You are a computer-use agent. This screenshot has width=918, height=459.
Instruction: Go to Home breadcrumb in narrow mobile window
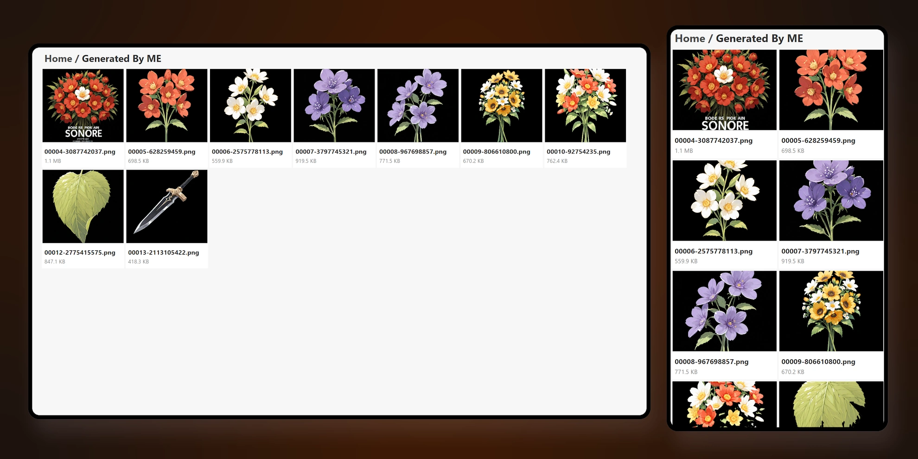pyautogui.click(x=690, y=38)
